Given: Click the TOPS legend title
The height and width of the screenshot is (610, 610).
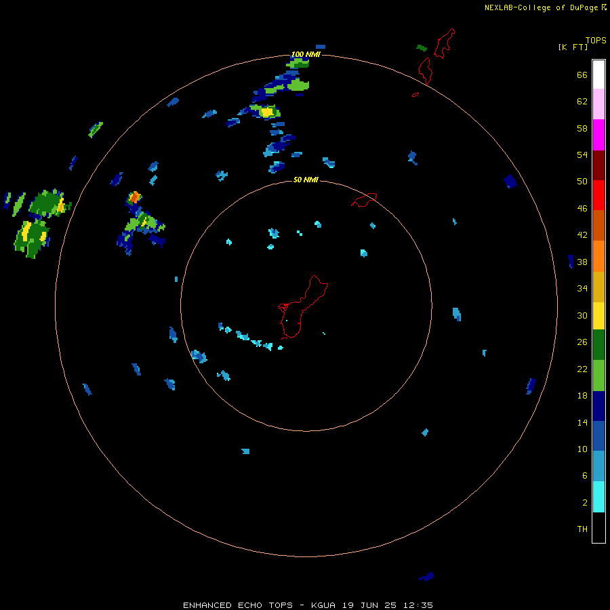Looking at the screenshot, I should 596,40.
